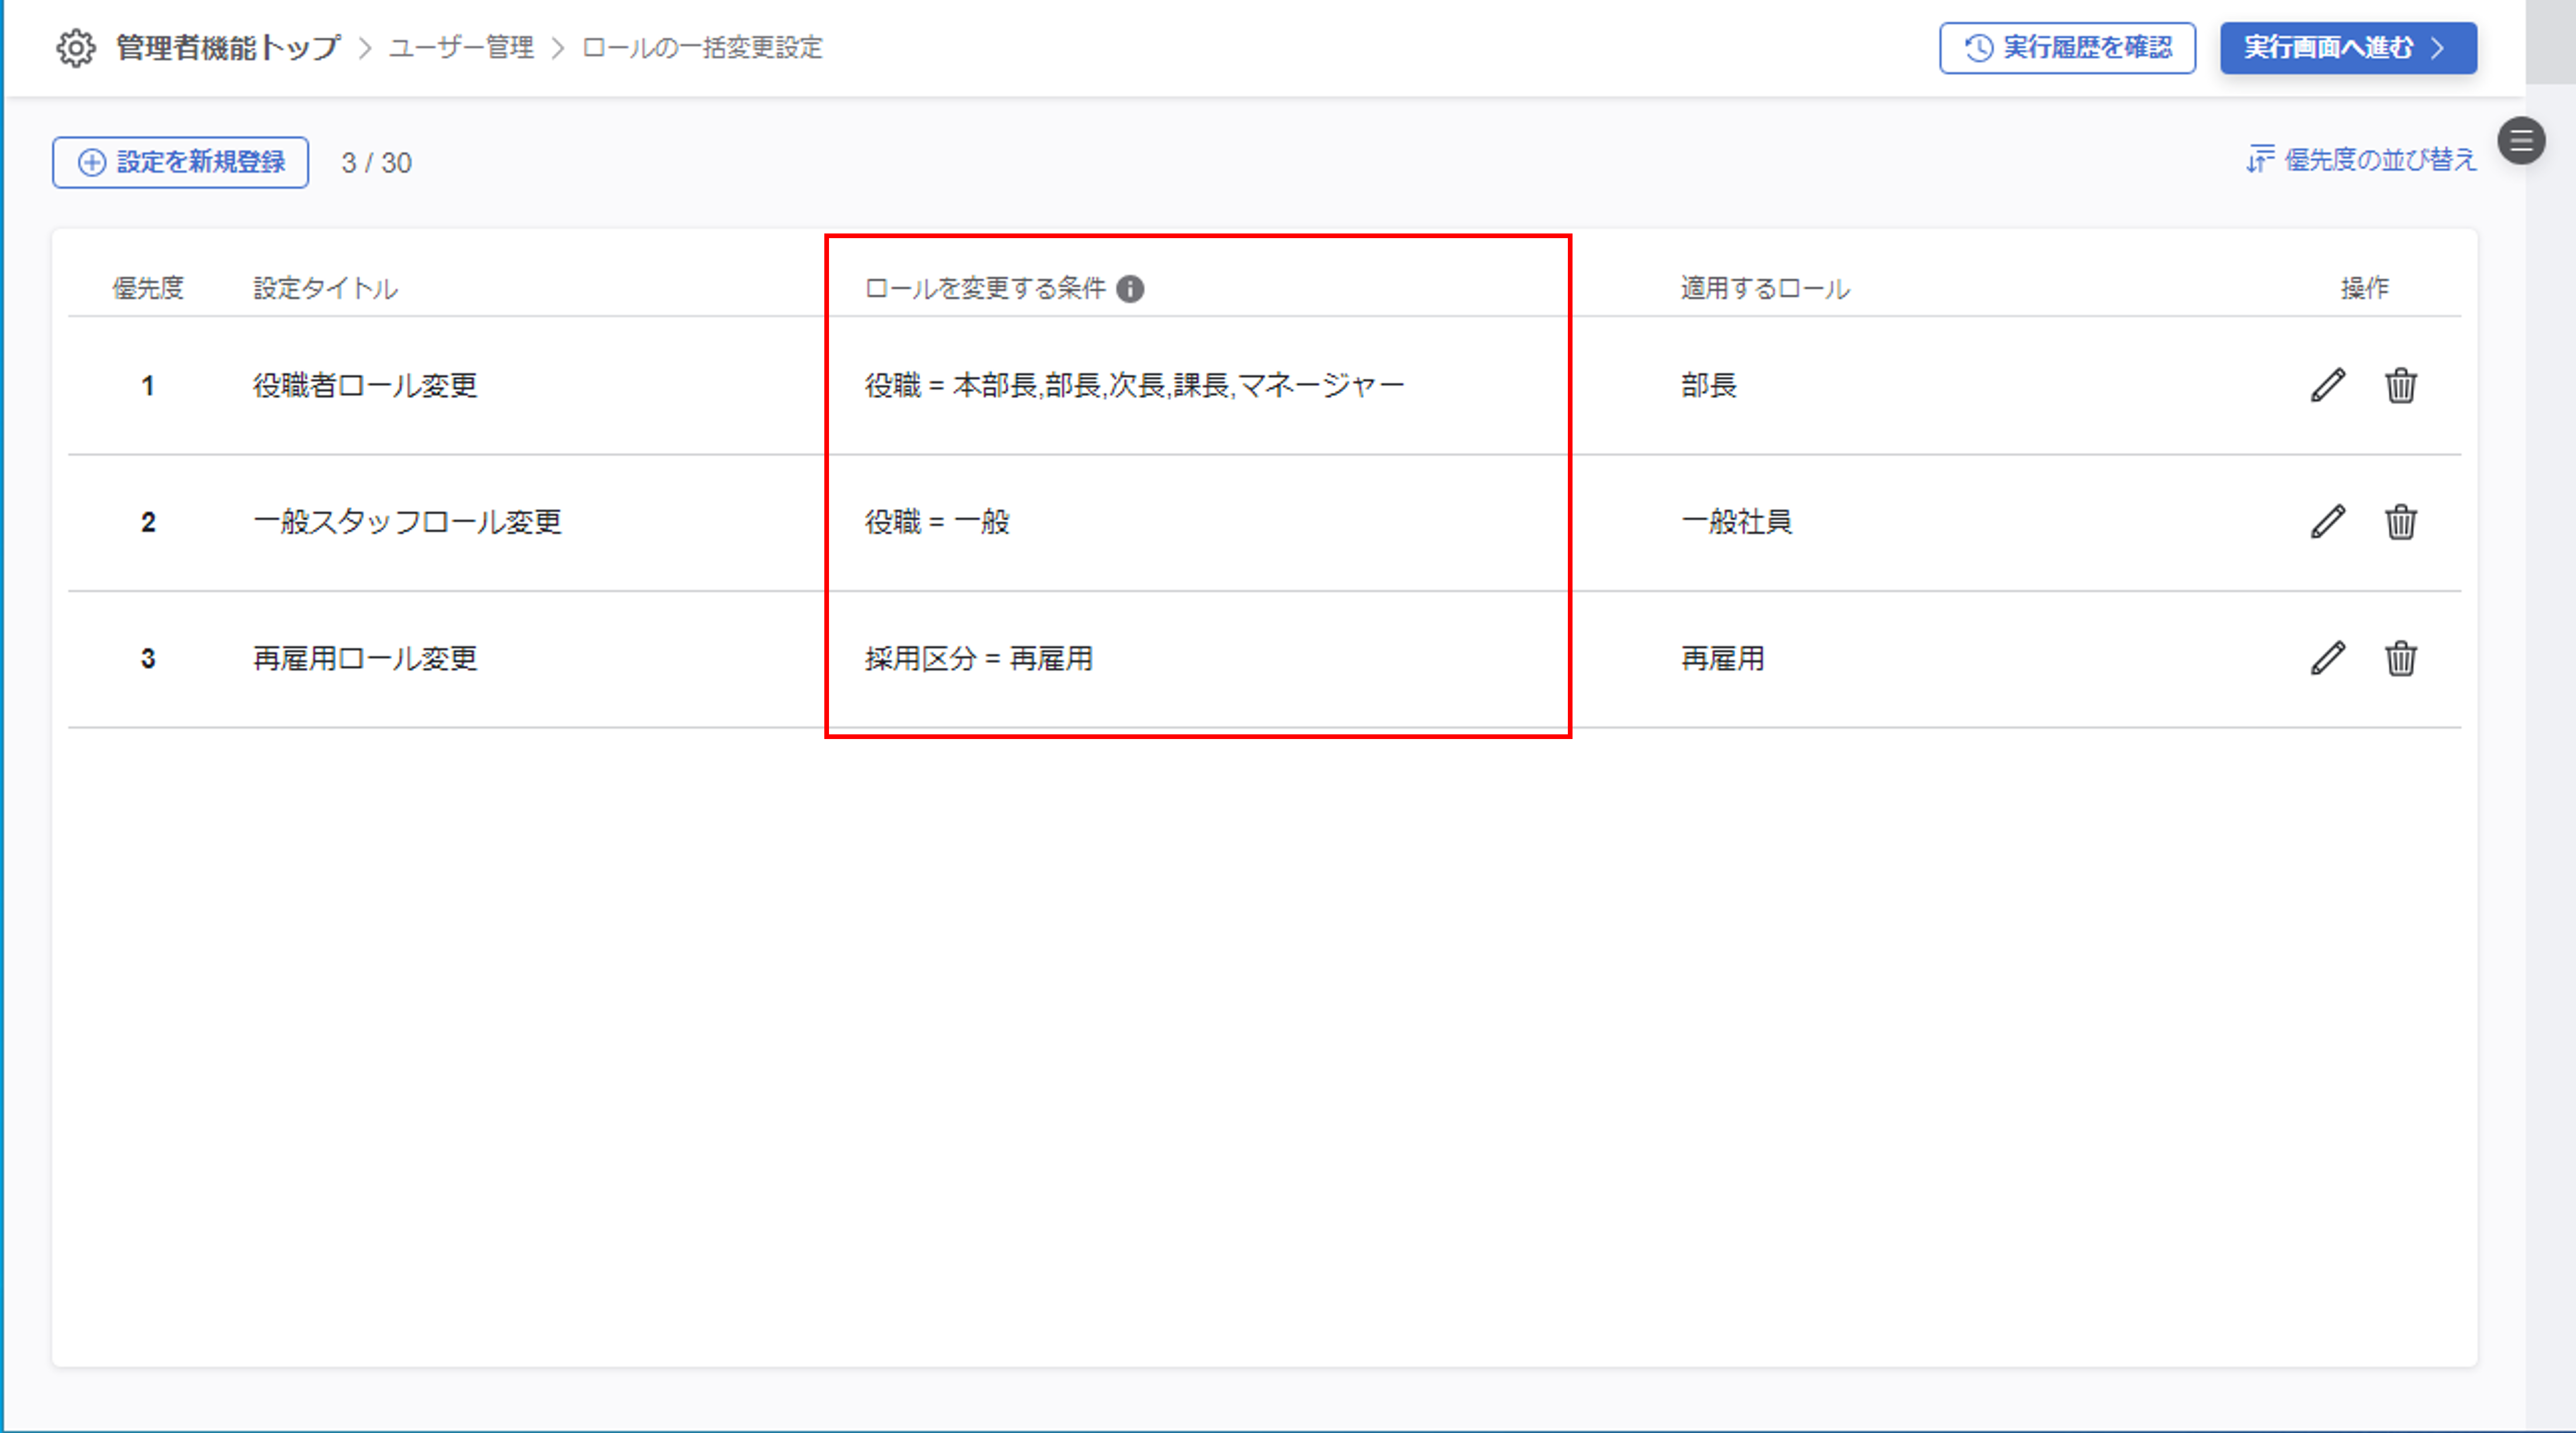Click the 3 / 30 count text
Viewport: 2576px width, 1433px height.
376,163
